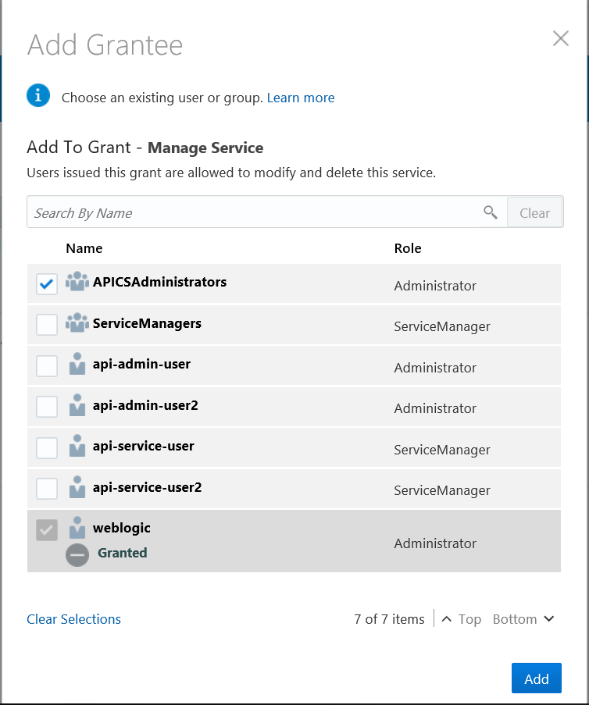This screenshot has width=589, height=705.
Task: Click the user icon beside api-admin-user
Action: 77,364
